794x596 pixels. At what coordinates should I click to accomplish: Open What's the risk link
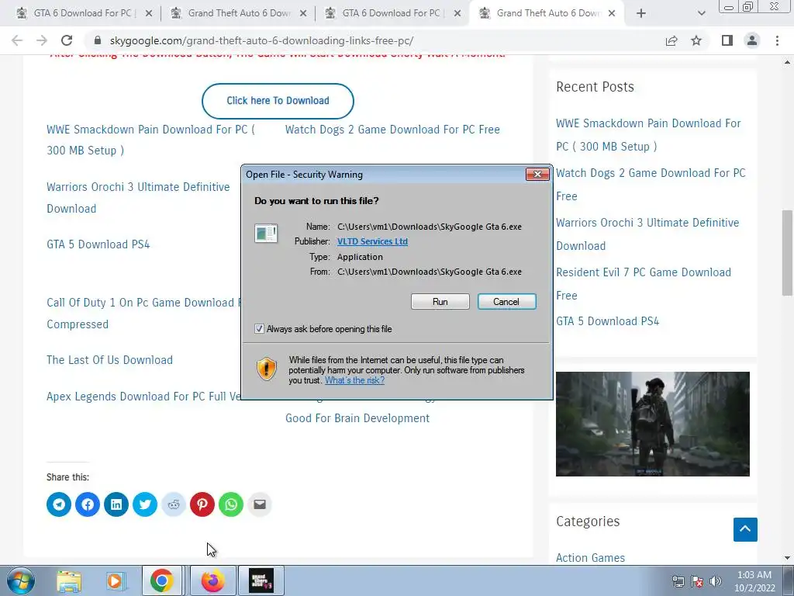point(354,380)
